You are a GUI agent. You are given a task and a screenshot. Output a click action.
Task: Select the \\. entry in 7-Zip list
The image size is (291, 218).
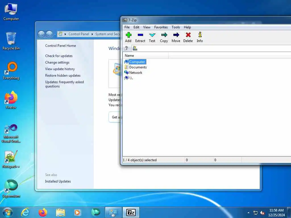tap(129, 78)
